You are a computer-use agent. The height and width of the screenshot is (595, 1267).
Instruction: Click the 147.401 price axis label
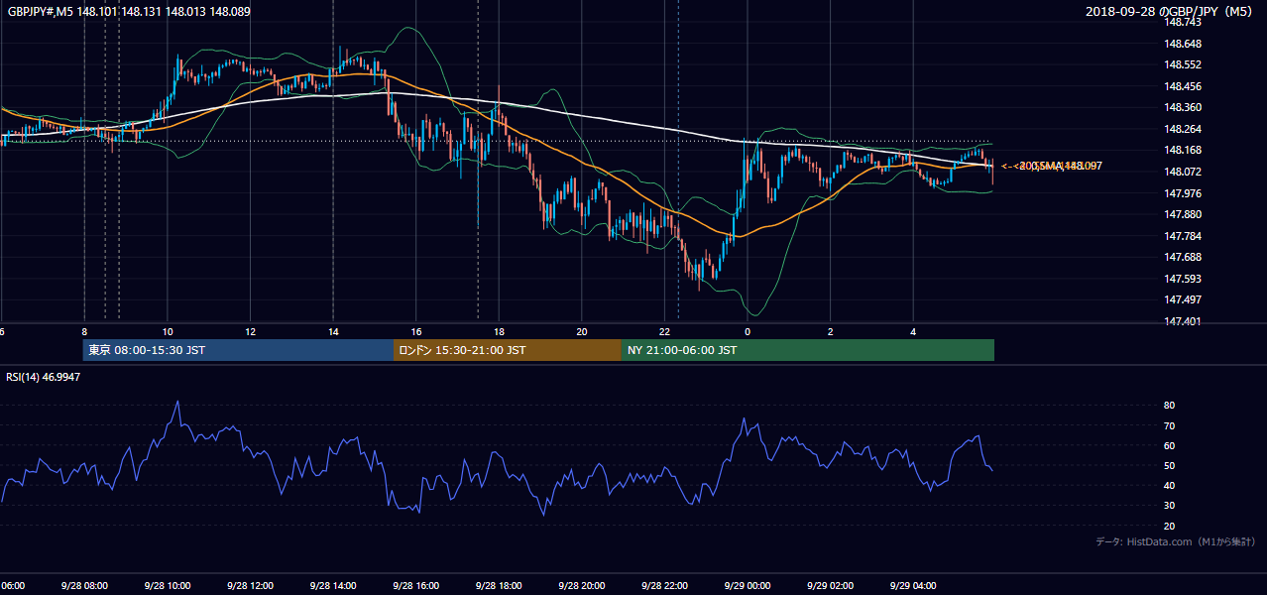click(1183, 321)
